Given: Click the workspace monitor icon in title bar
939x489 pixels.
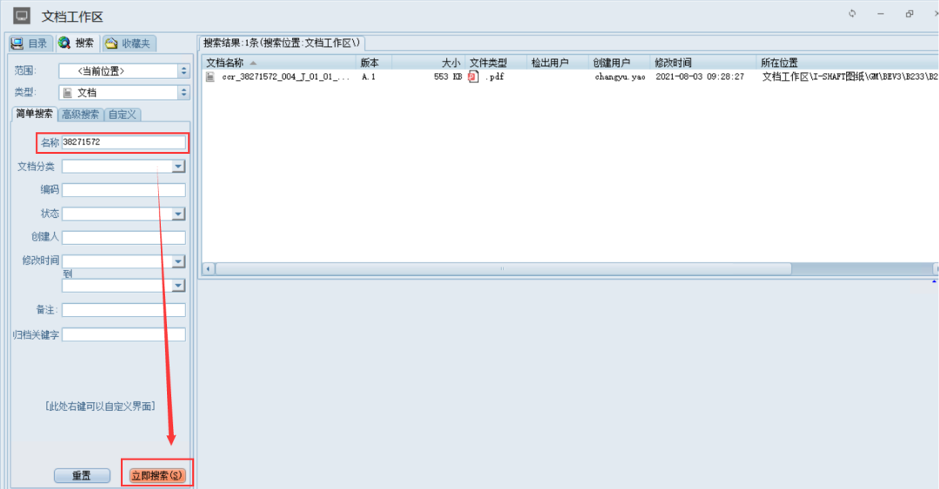Looking at the screenshot, I should [22, 16].
